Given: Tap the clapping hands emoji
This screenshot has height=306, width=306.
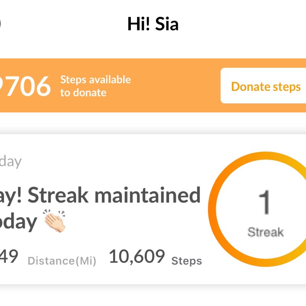Looking at the screenshot, I should coord(55,221).
